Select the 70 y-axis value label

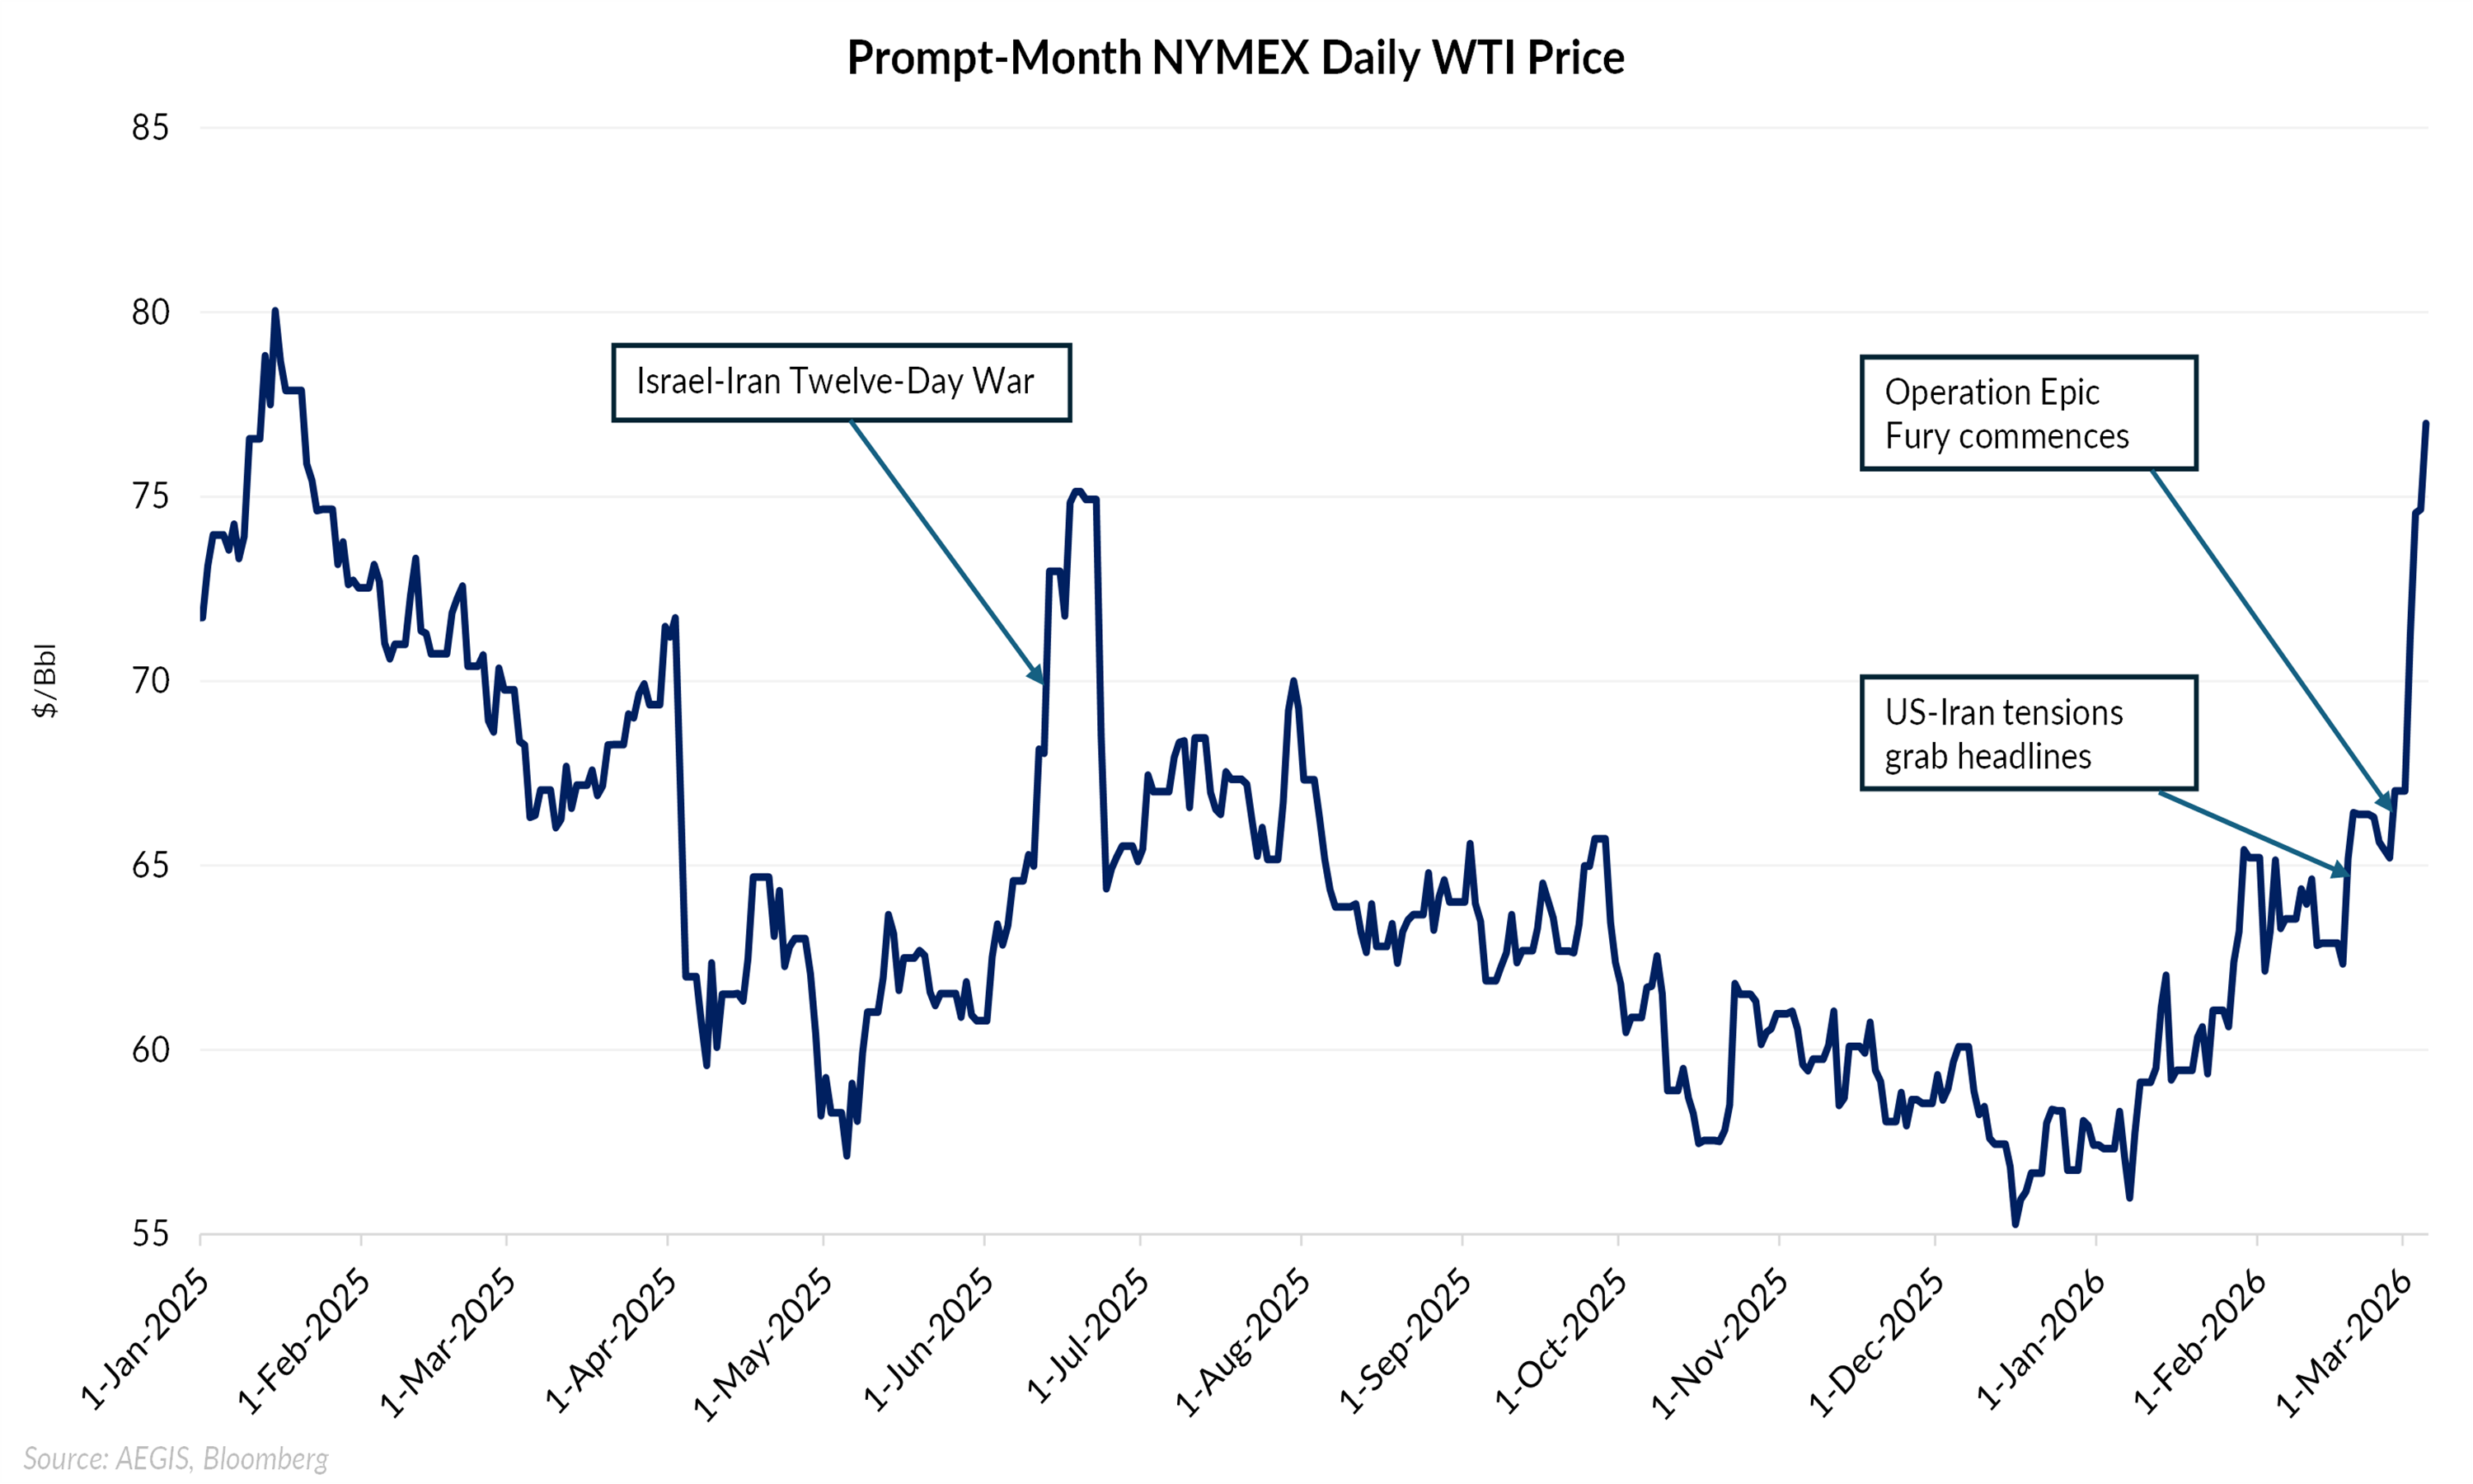pyautogui.click(x=150, y=681)
